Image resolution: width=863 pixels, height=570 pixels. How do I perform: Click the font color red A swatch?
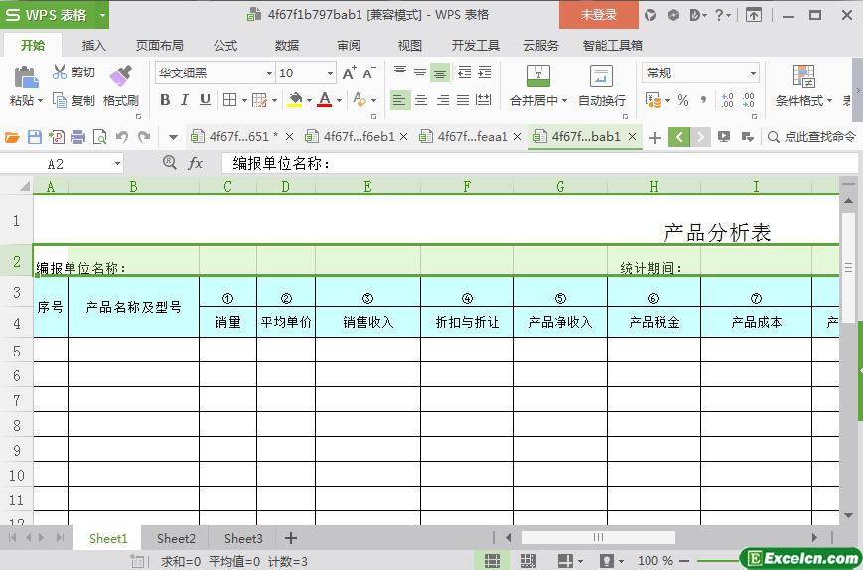pos(324,99)
